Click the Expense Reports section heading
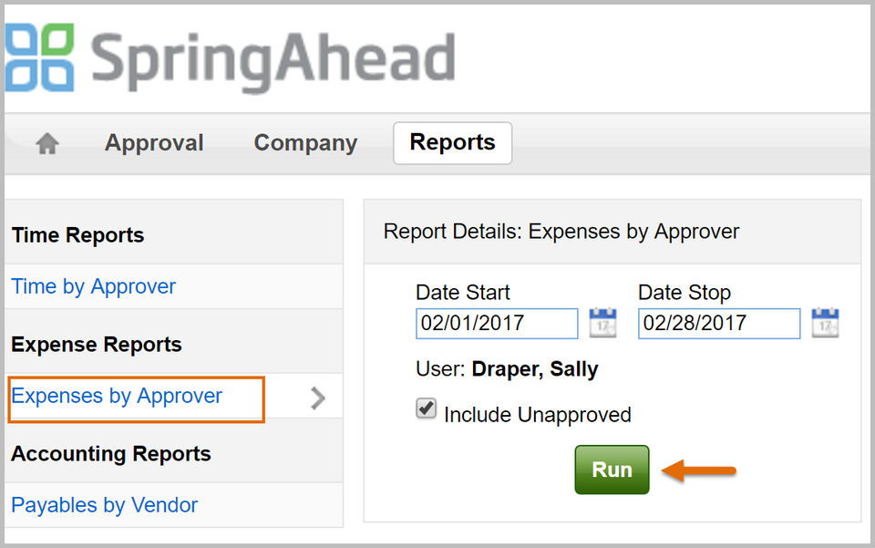 97,345
